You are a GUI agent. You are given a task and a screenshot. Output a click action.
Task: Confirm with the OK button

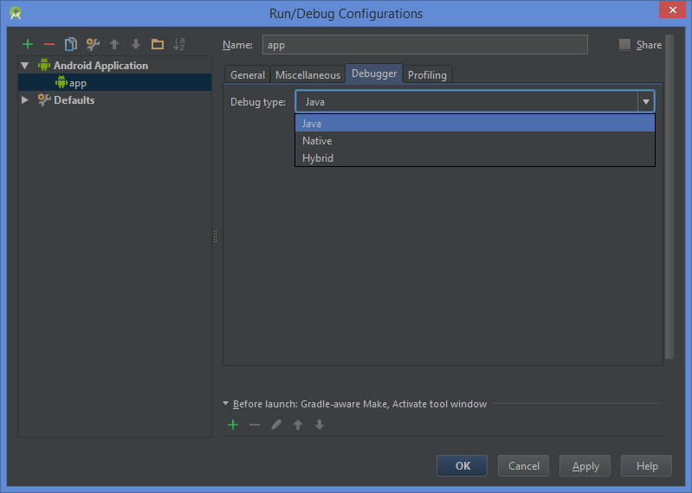tap(462, 465)
